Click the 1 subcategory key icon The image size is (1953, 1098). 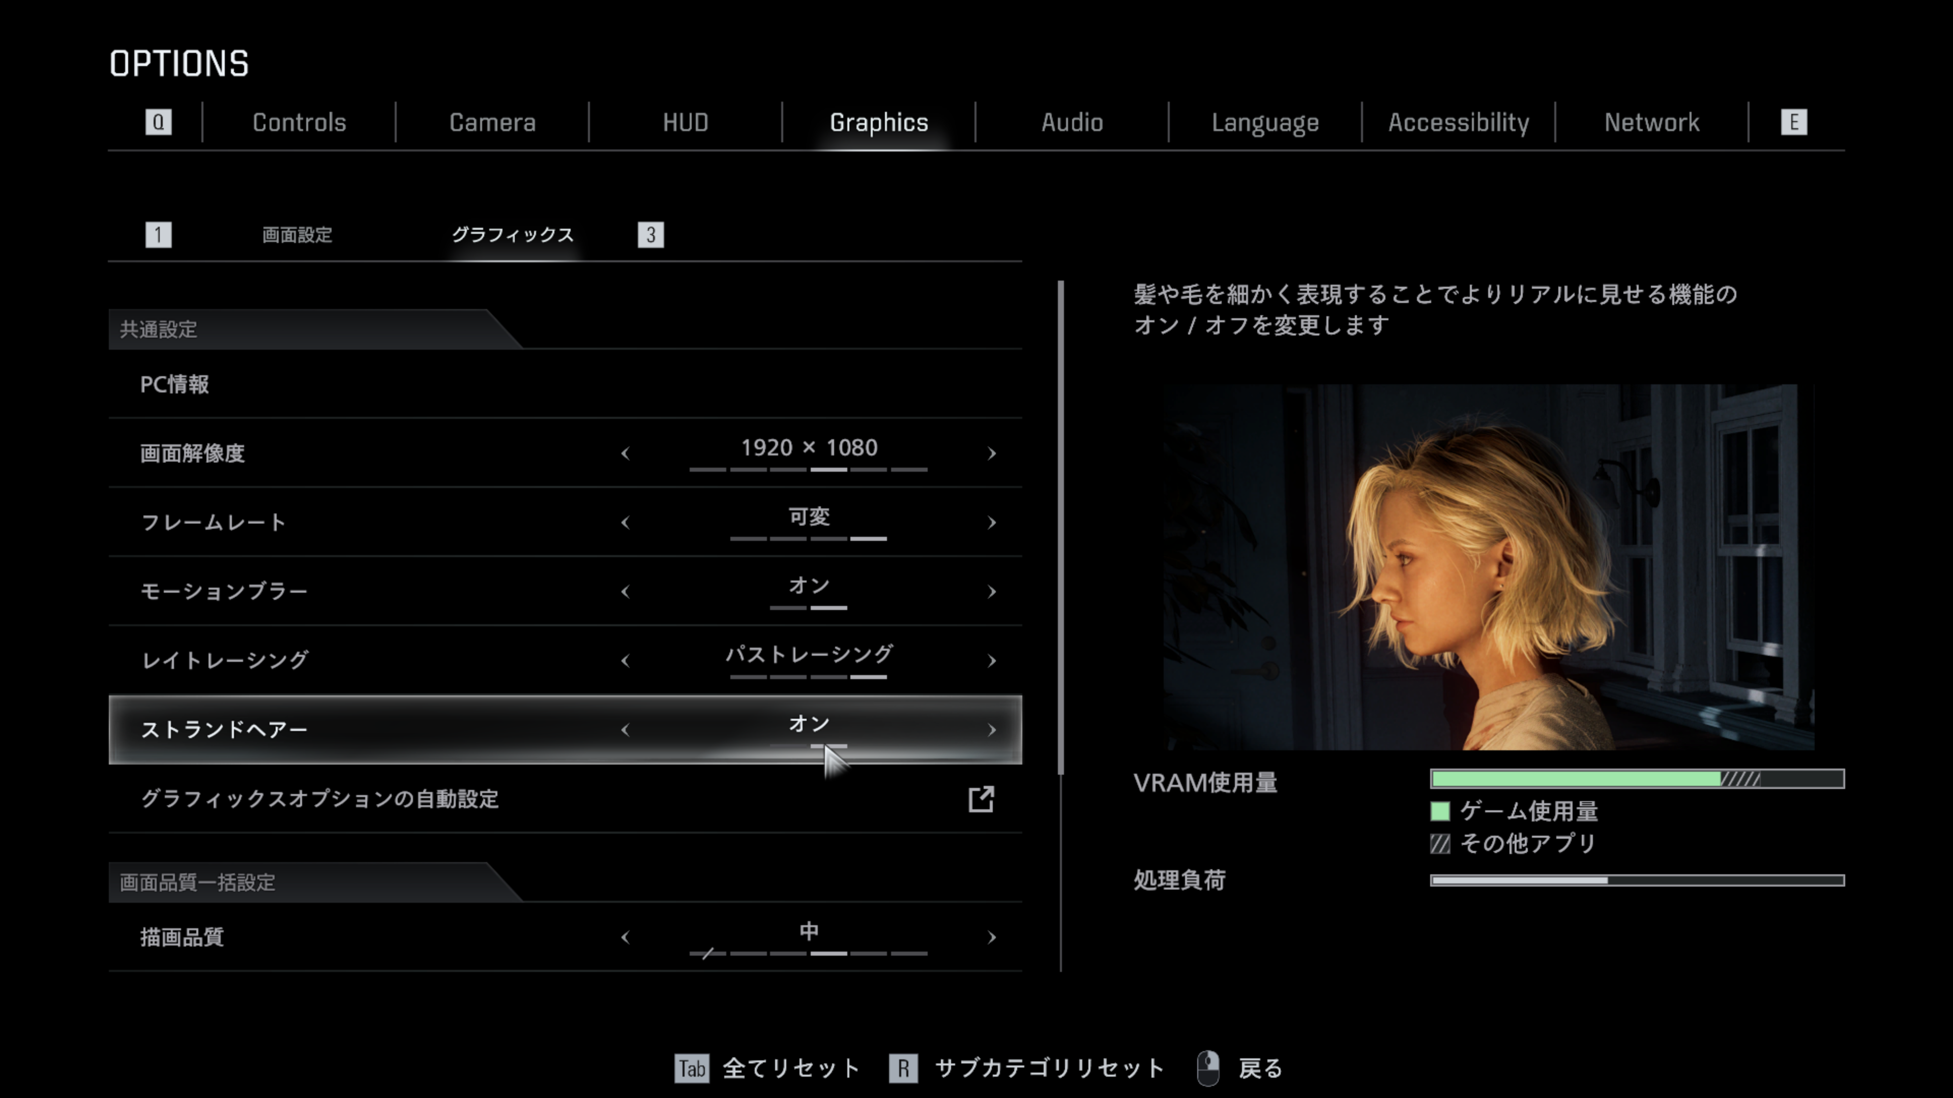158,235
